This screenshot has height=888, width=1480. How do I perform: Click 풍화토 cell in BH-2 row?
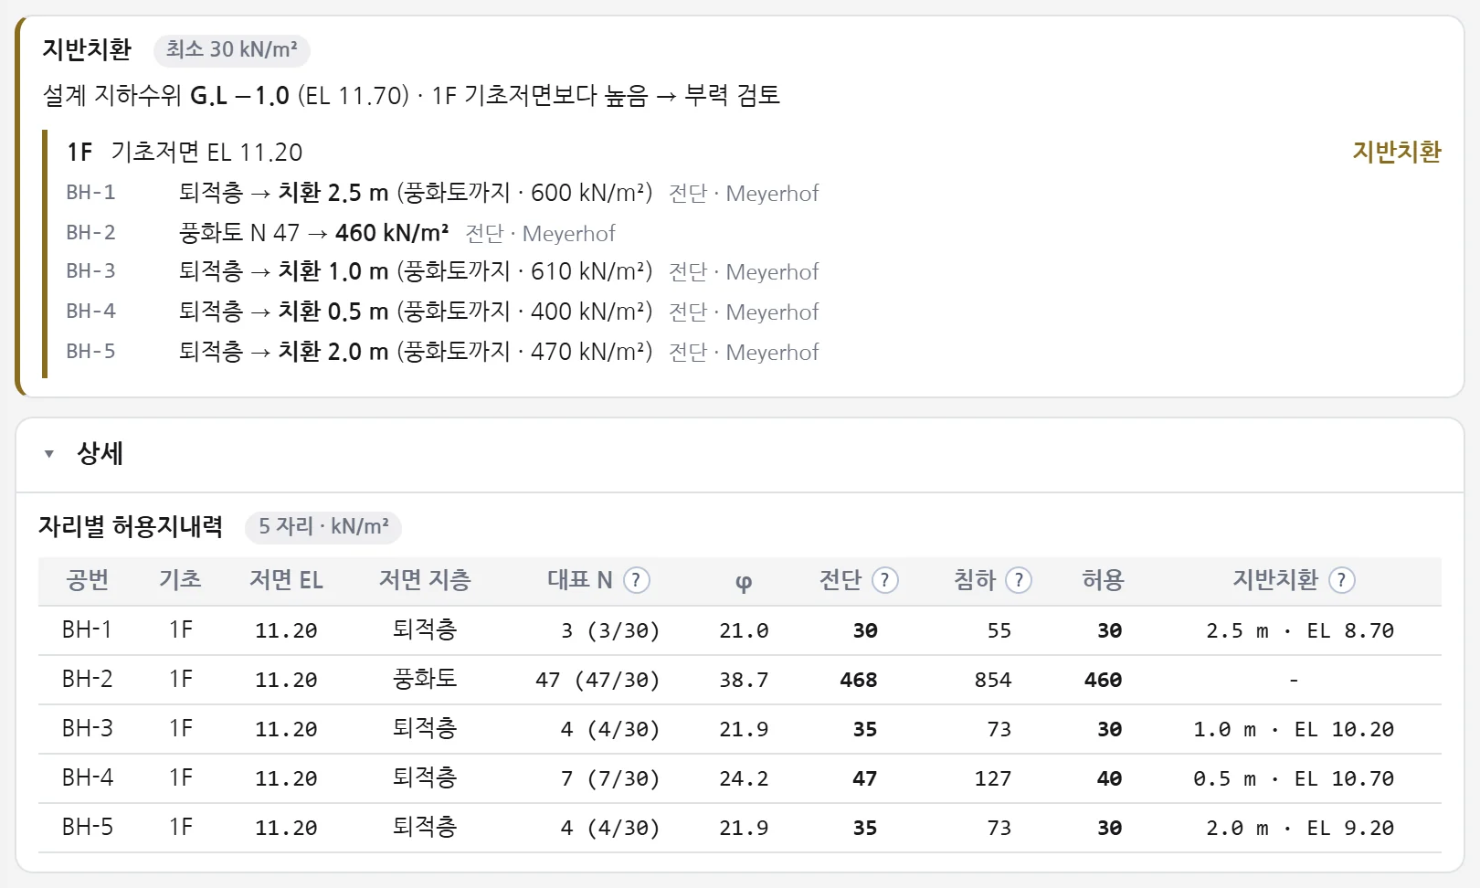pos(425,679)
